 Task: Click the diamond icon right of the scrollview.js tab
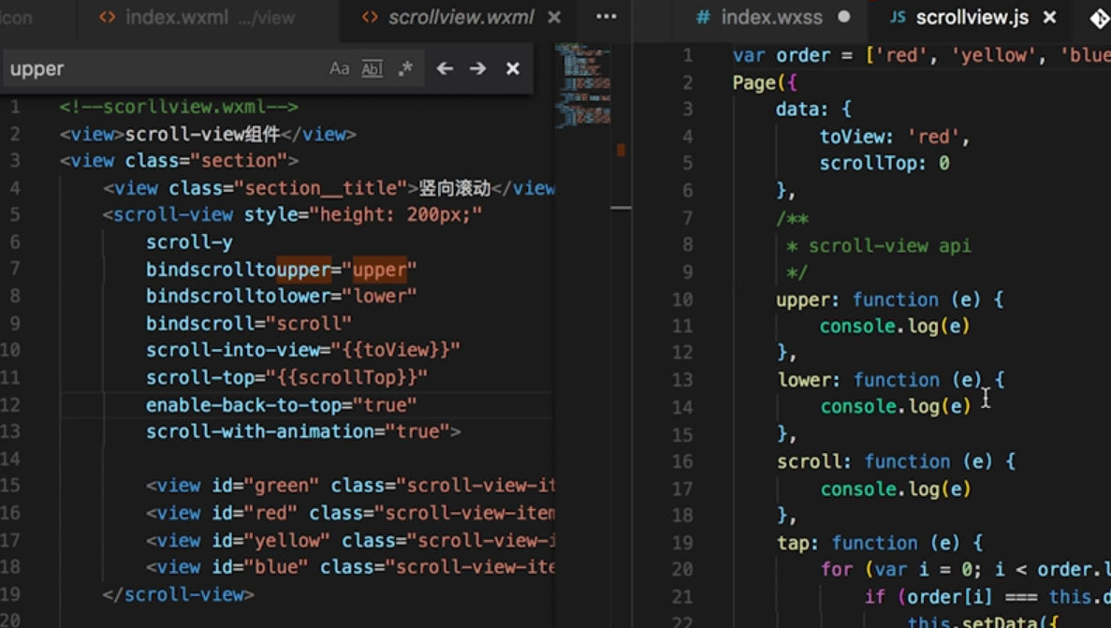[x=1099, y=18]
